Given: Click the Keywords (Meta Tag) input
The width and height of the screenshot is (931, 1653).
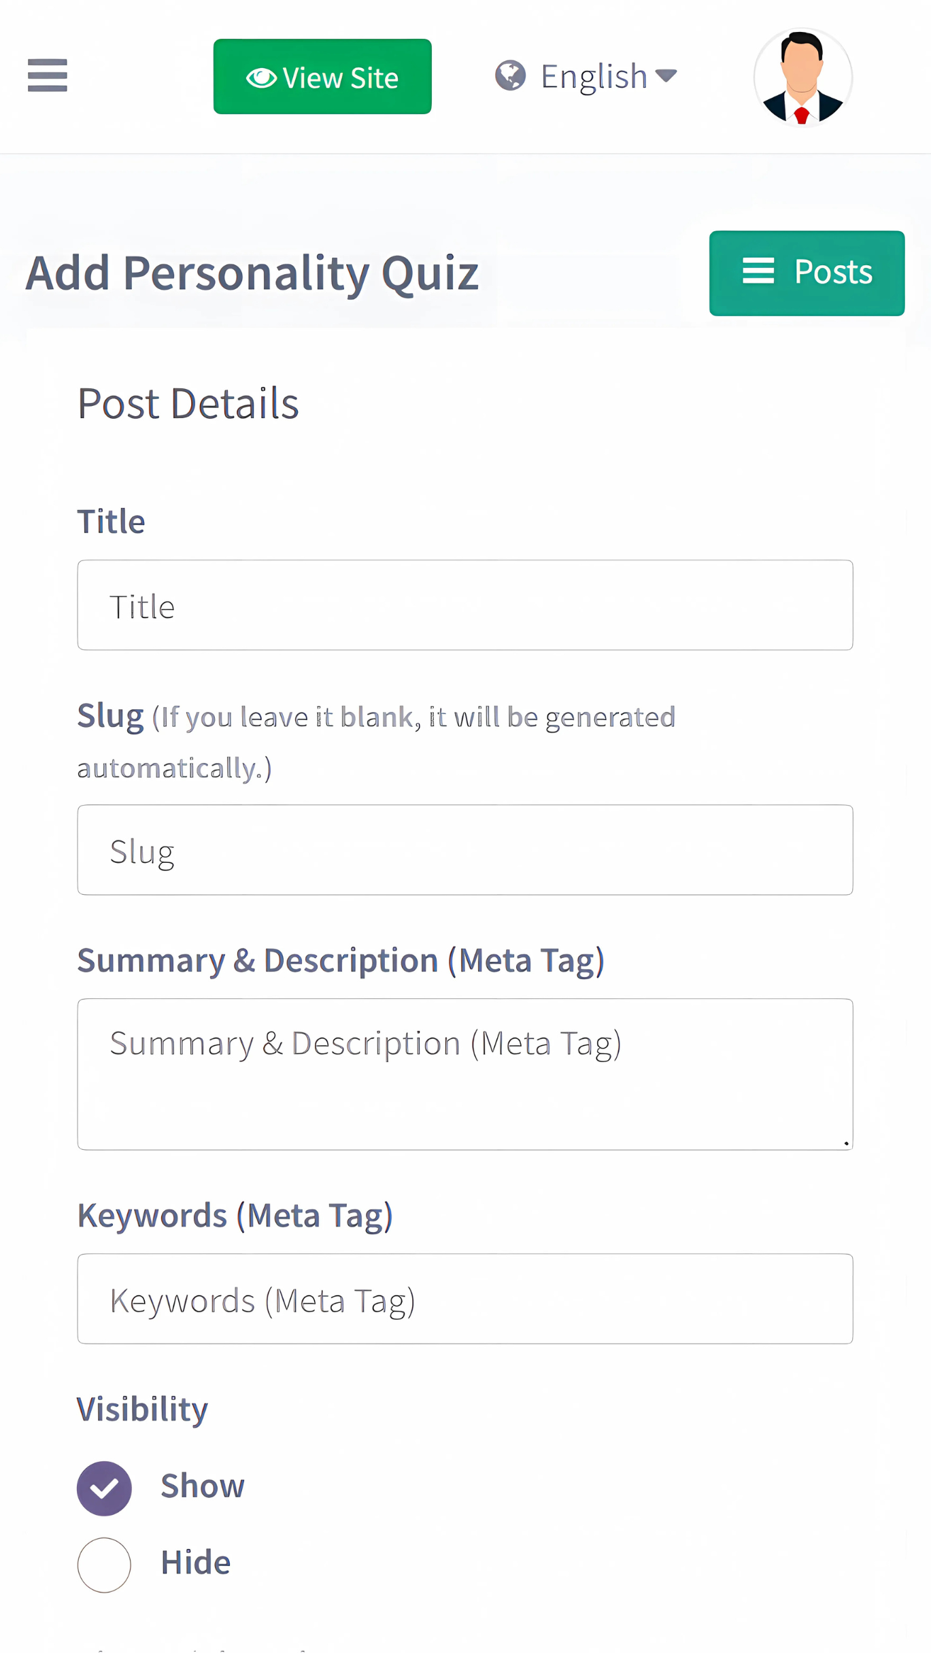Looking at the screenshot, I should (x=465, y=1299).
